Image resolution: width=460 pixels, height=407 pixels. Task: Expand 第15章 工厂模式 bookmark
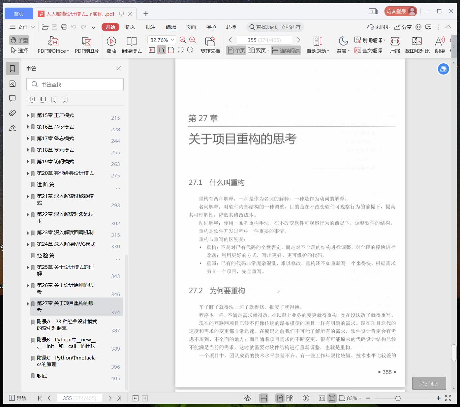28,115
